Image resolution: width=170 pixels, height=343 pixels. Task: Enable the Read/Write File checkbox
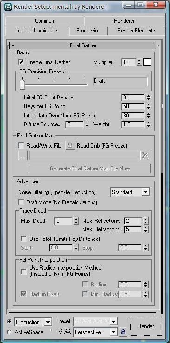tap(21, 145)
